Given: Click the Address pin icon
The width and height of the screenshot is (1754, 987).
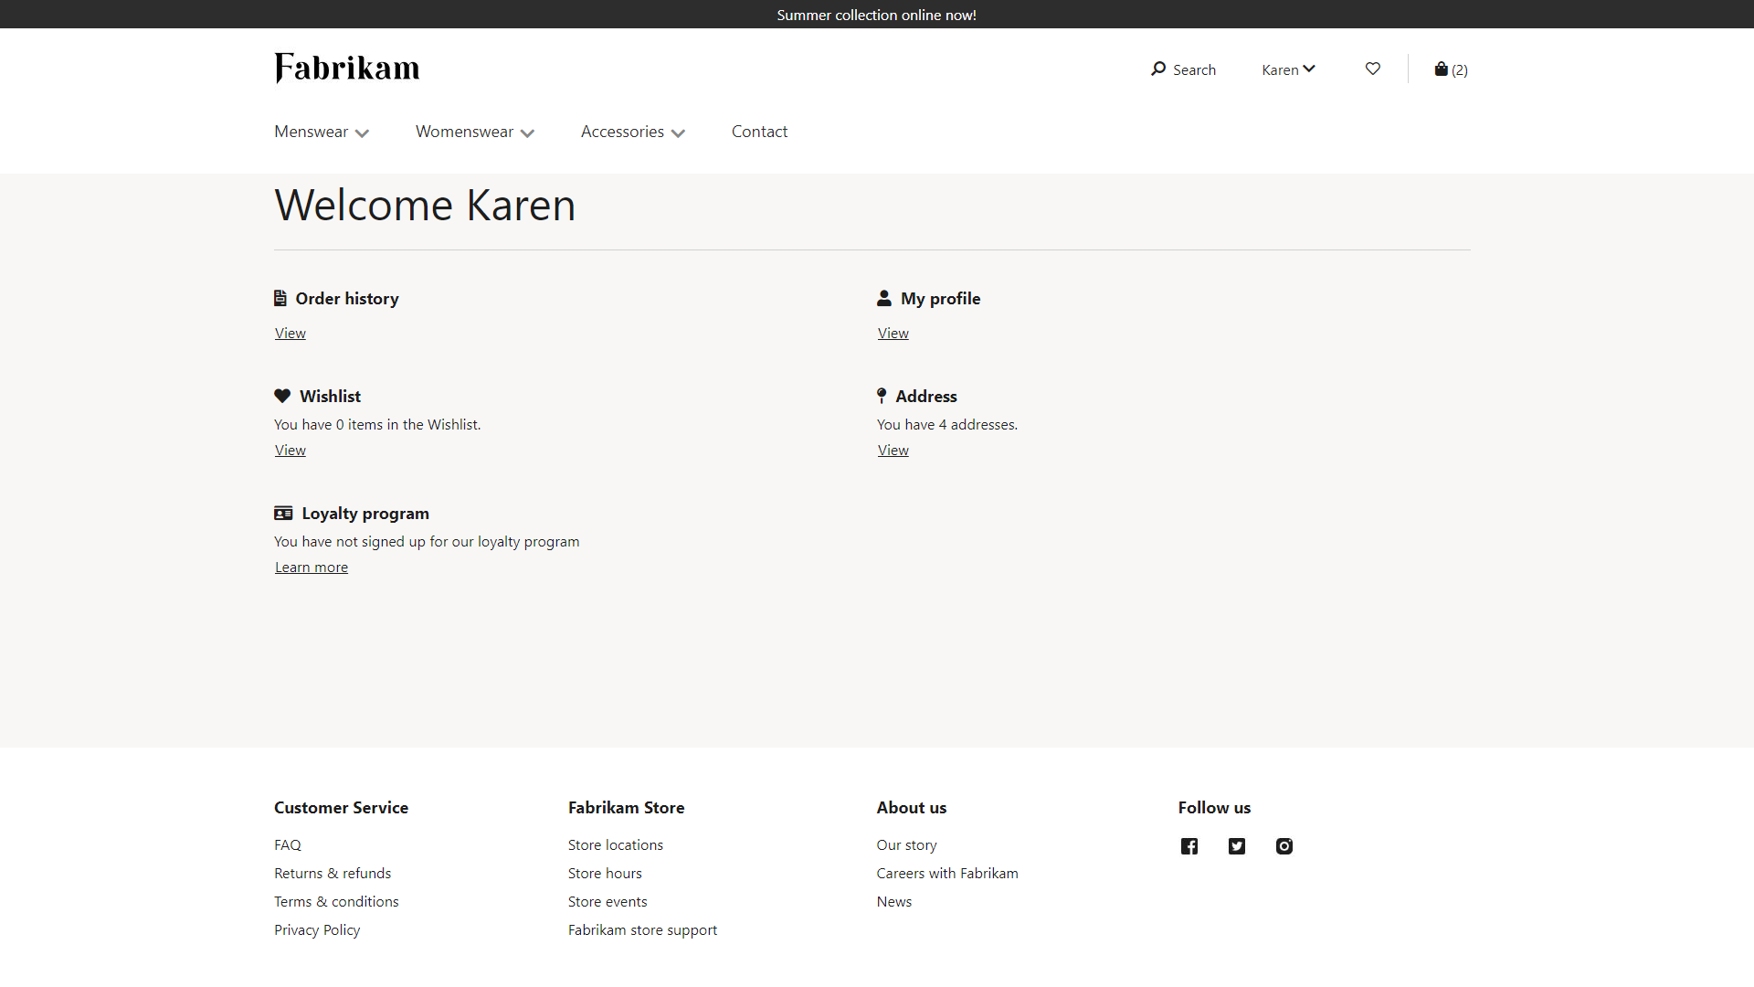Looking at the screenshot, I should [882, 396].
